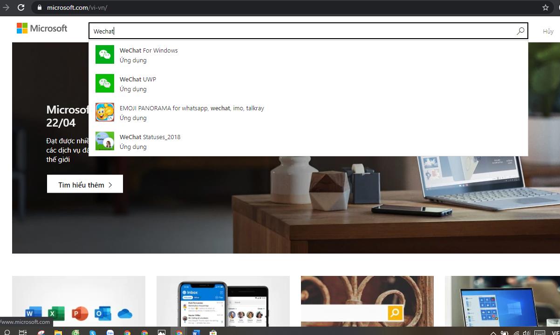The width and height of the screenshot is (560, 335).
Task: Click the Wi-Fi network tray icon
Action: 516,333
